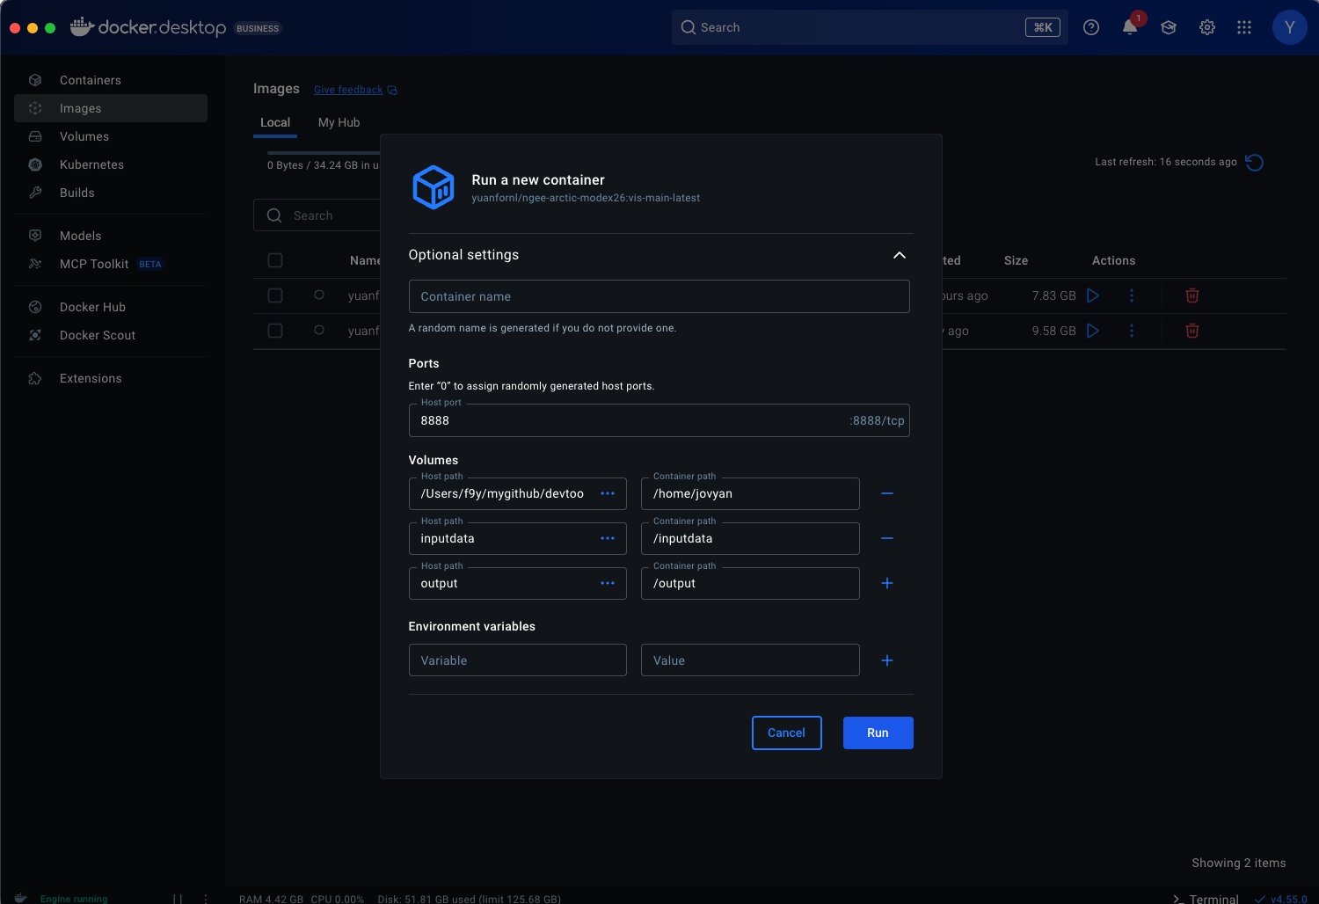Expand the Terminal panel at the bottom
This screenshot has height=904, width=1319.
tap(1210, 899)
